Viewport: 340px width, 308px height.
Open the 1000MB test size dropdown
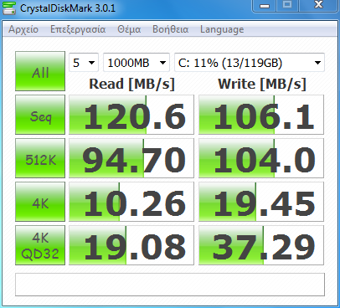point(137,63)
